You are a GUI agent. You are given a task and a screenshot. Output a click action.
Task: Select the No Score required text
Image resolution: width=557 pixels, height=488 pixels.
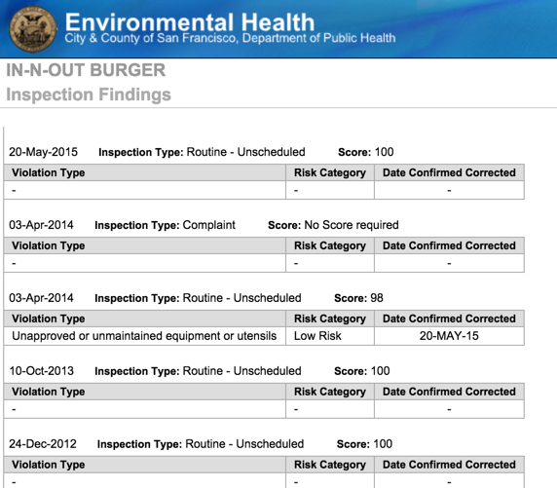pyautogui.click(x=352, y=225)
